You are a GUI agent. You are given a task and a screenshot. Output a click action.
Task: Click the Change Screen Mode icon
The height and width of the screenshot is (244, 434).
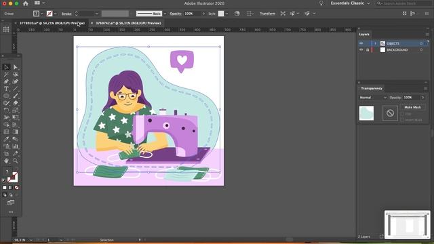tap(11, 203)
